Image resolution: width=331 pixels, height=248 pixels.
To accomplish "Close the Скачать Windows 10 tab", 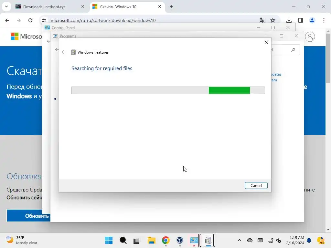I will coord(160,6).
